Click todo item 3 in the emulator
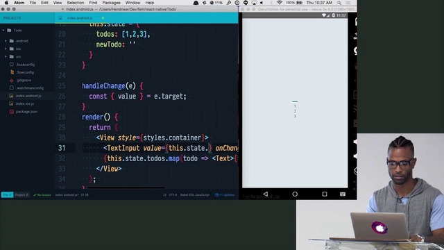The width and height of the screenshot is (444, 250). click(x=295, y=116)
